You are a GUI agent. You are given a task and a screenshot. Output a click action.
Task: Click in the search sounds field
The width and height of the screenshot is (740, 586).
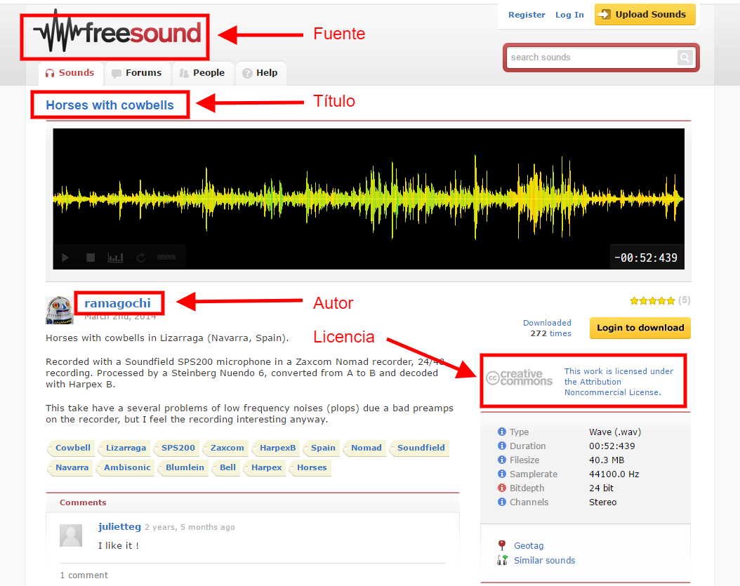pos(592,58)
